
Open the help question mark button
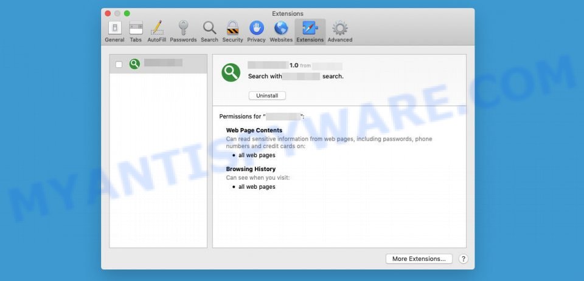coord(463,259)
